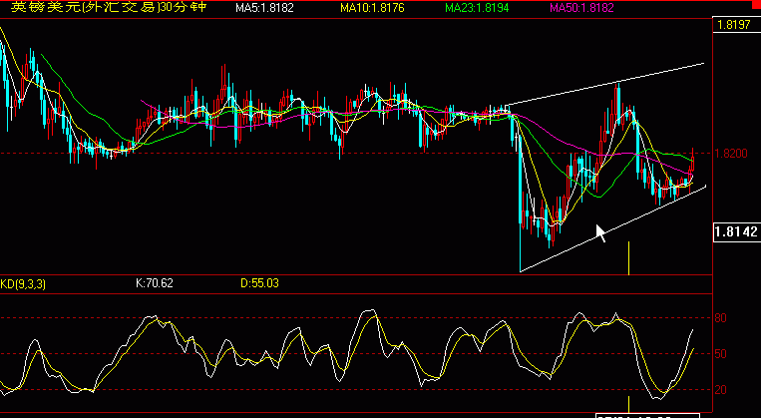This screenshot has width=761, height=418.
Task: Click the chart title 英镑美元(外汇交易)30分钟
Action: (x=109, y=7)
